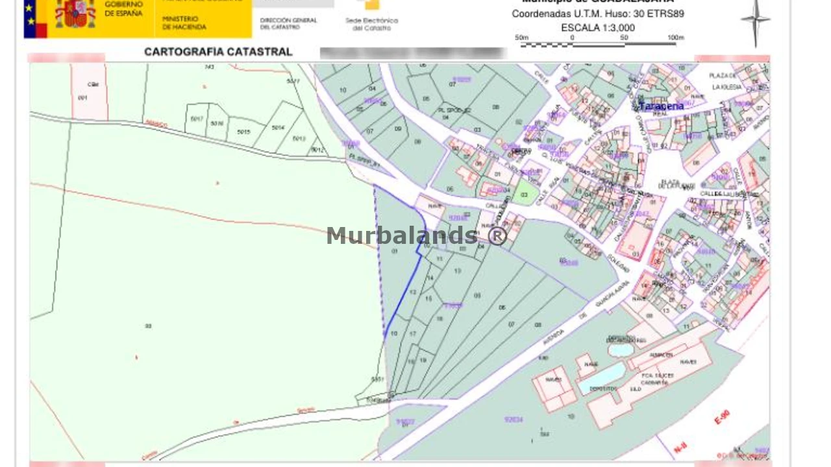
Task: Click the Sede Electrónica del Catastro logo
Action: click(x=371, y=16)
